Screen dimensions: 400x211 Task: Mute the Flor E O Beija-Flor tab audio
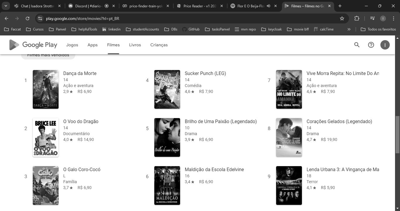tap(268, 6)
